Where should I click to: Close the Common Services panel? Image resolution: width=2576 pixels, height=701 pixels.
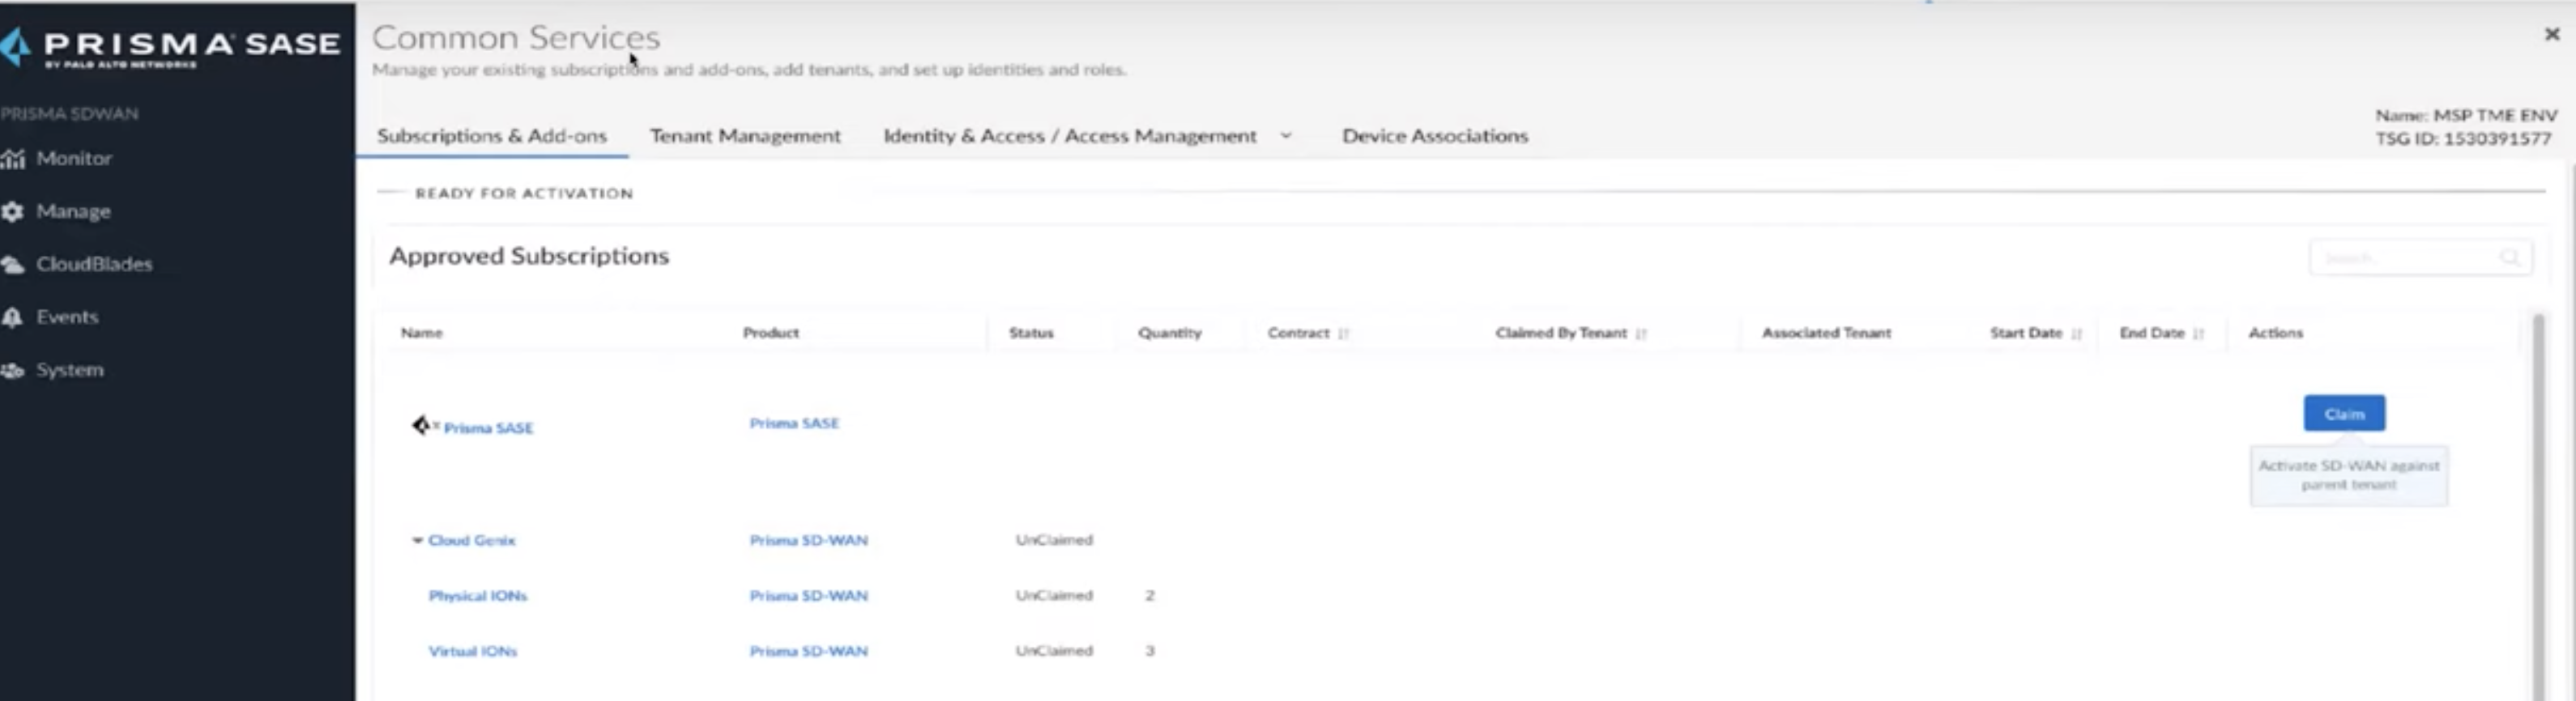click(x=2552, y=34)
